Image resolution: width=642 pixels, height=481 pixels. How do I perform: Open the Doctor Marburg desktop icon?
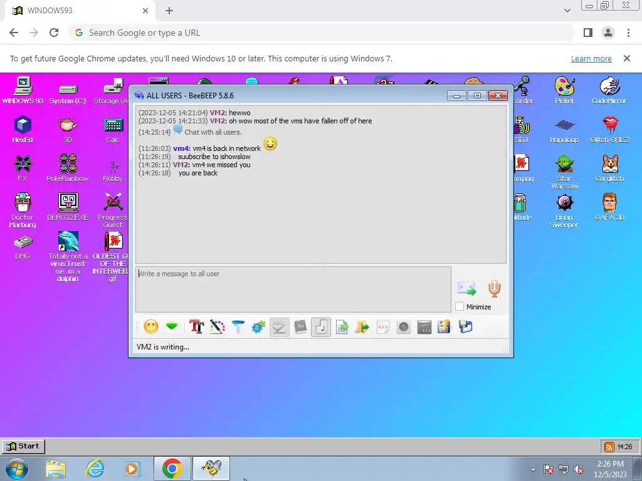23,210
